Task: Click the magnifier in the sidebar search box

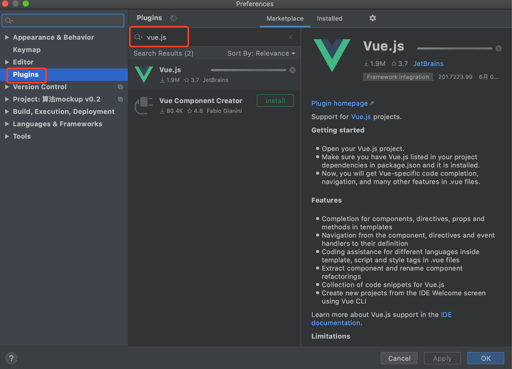Action: pyautogui.click(x=8, y=20)
